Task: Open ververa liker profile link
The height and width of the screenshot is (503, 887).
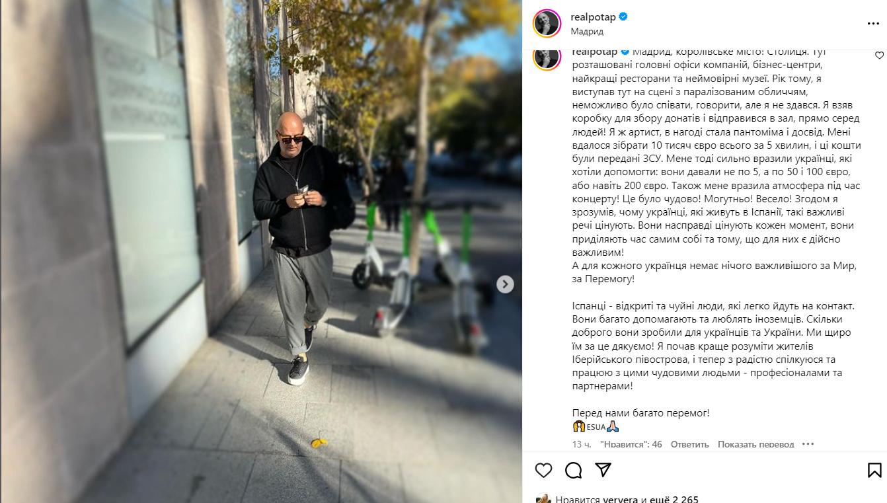Action: pos(619,499)
